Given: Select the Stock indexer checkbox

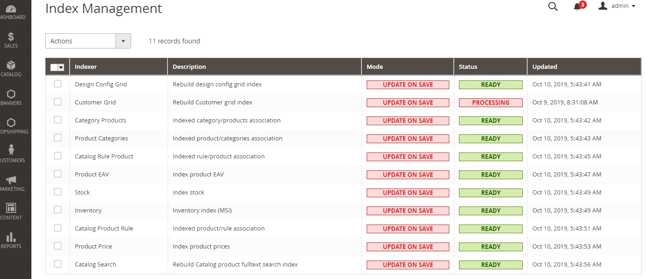Looking at the screenshot, I should click(x=58, y=192).
